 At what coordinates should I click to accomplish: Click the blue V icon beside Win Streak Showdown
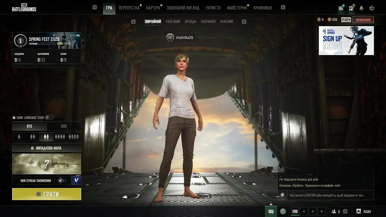(x=76, y=181)
